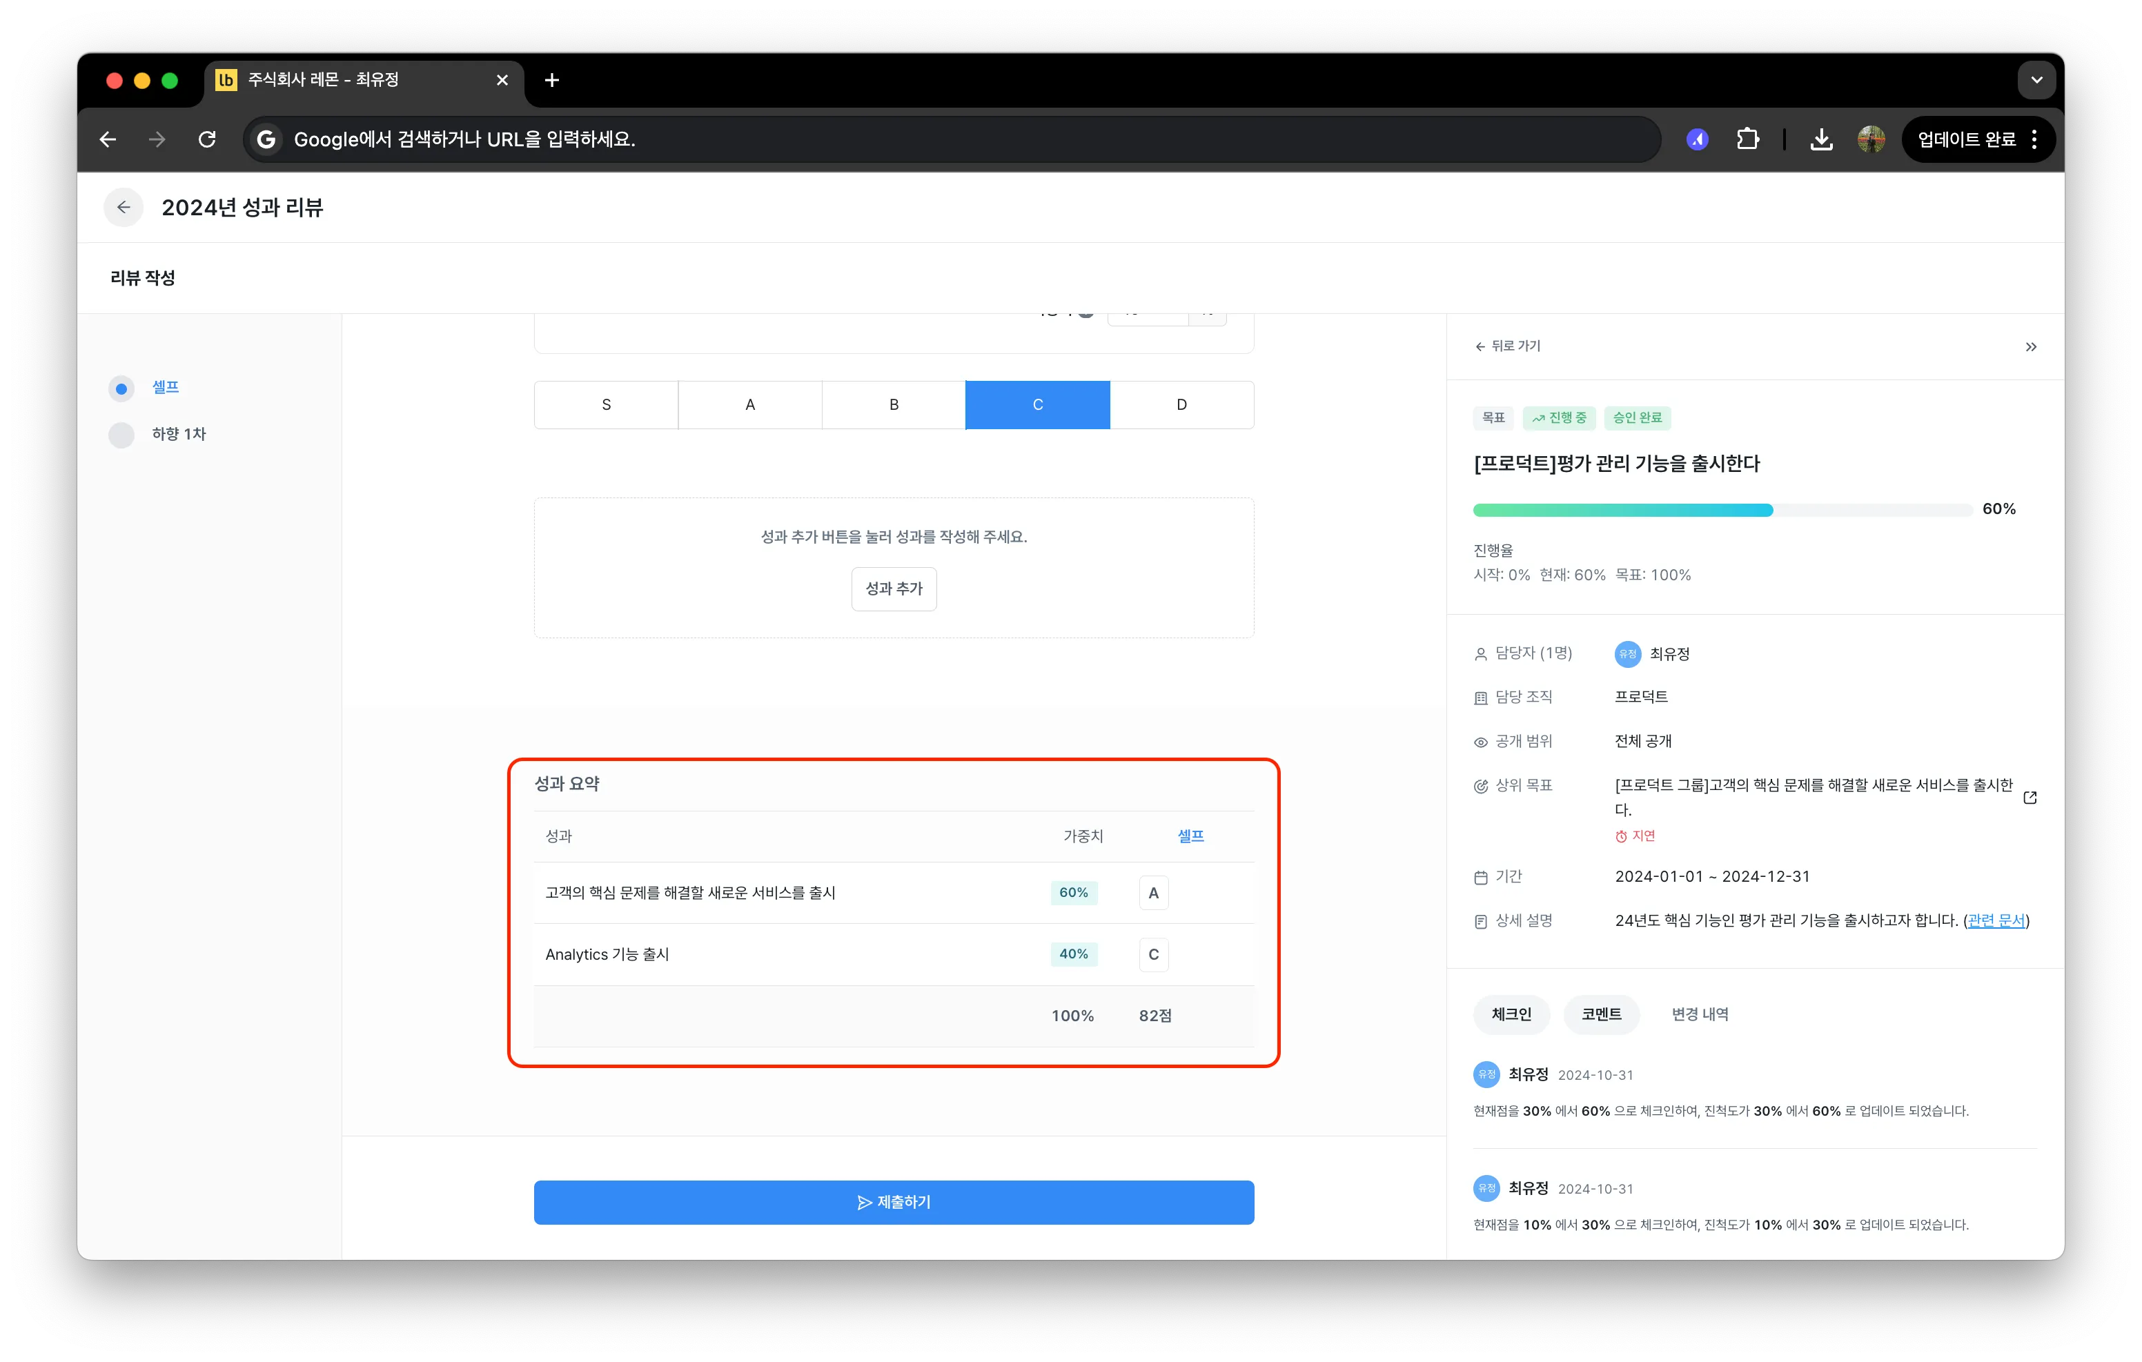This screenshot has height=1362, width=2142.
Task: Click the purple extension icon in toolbar
Action: (1697, 139)
